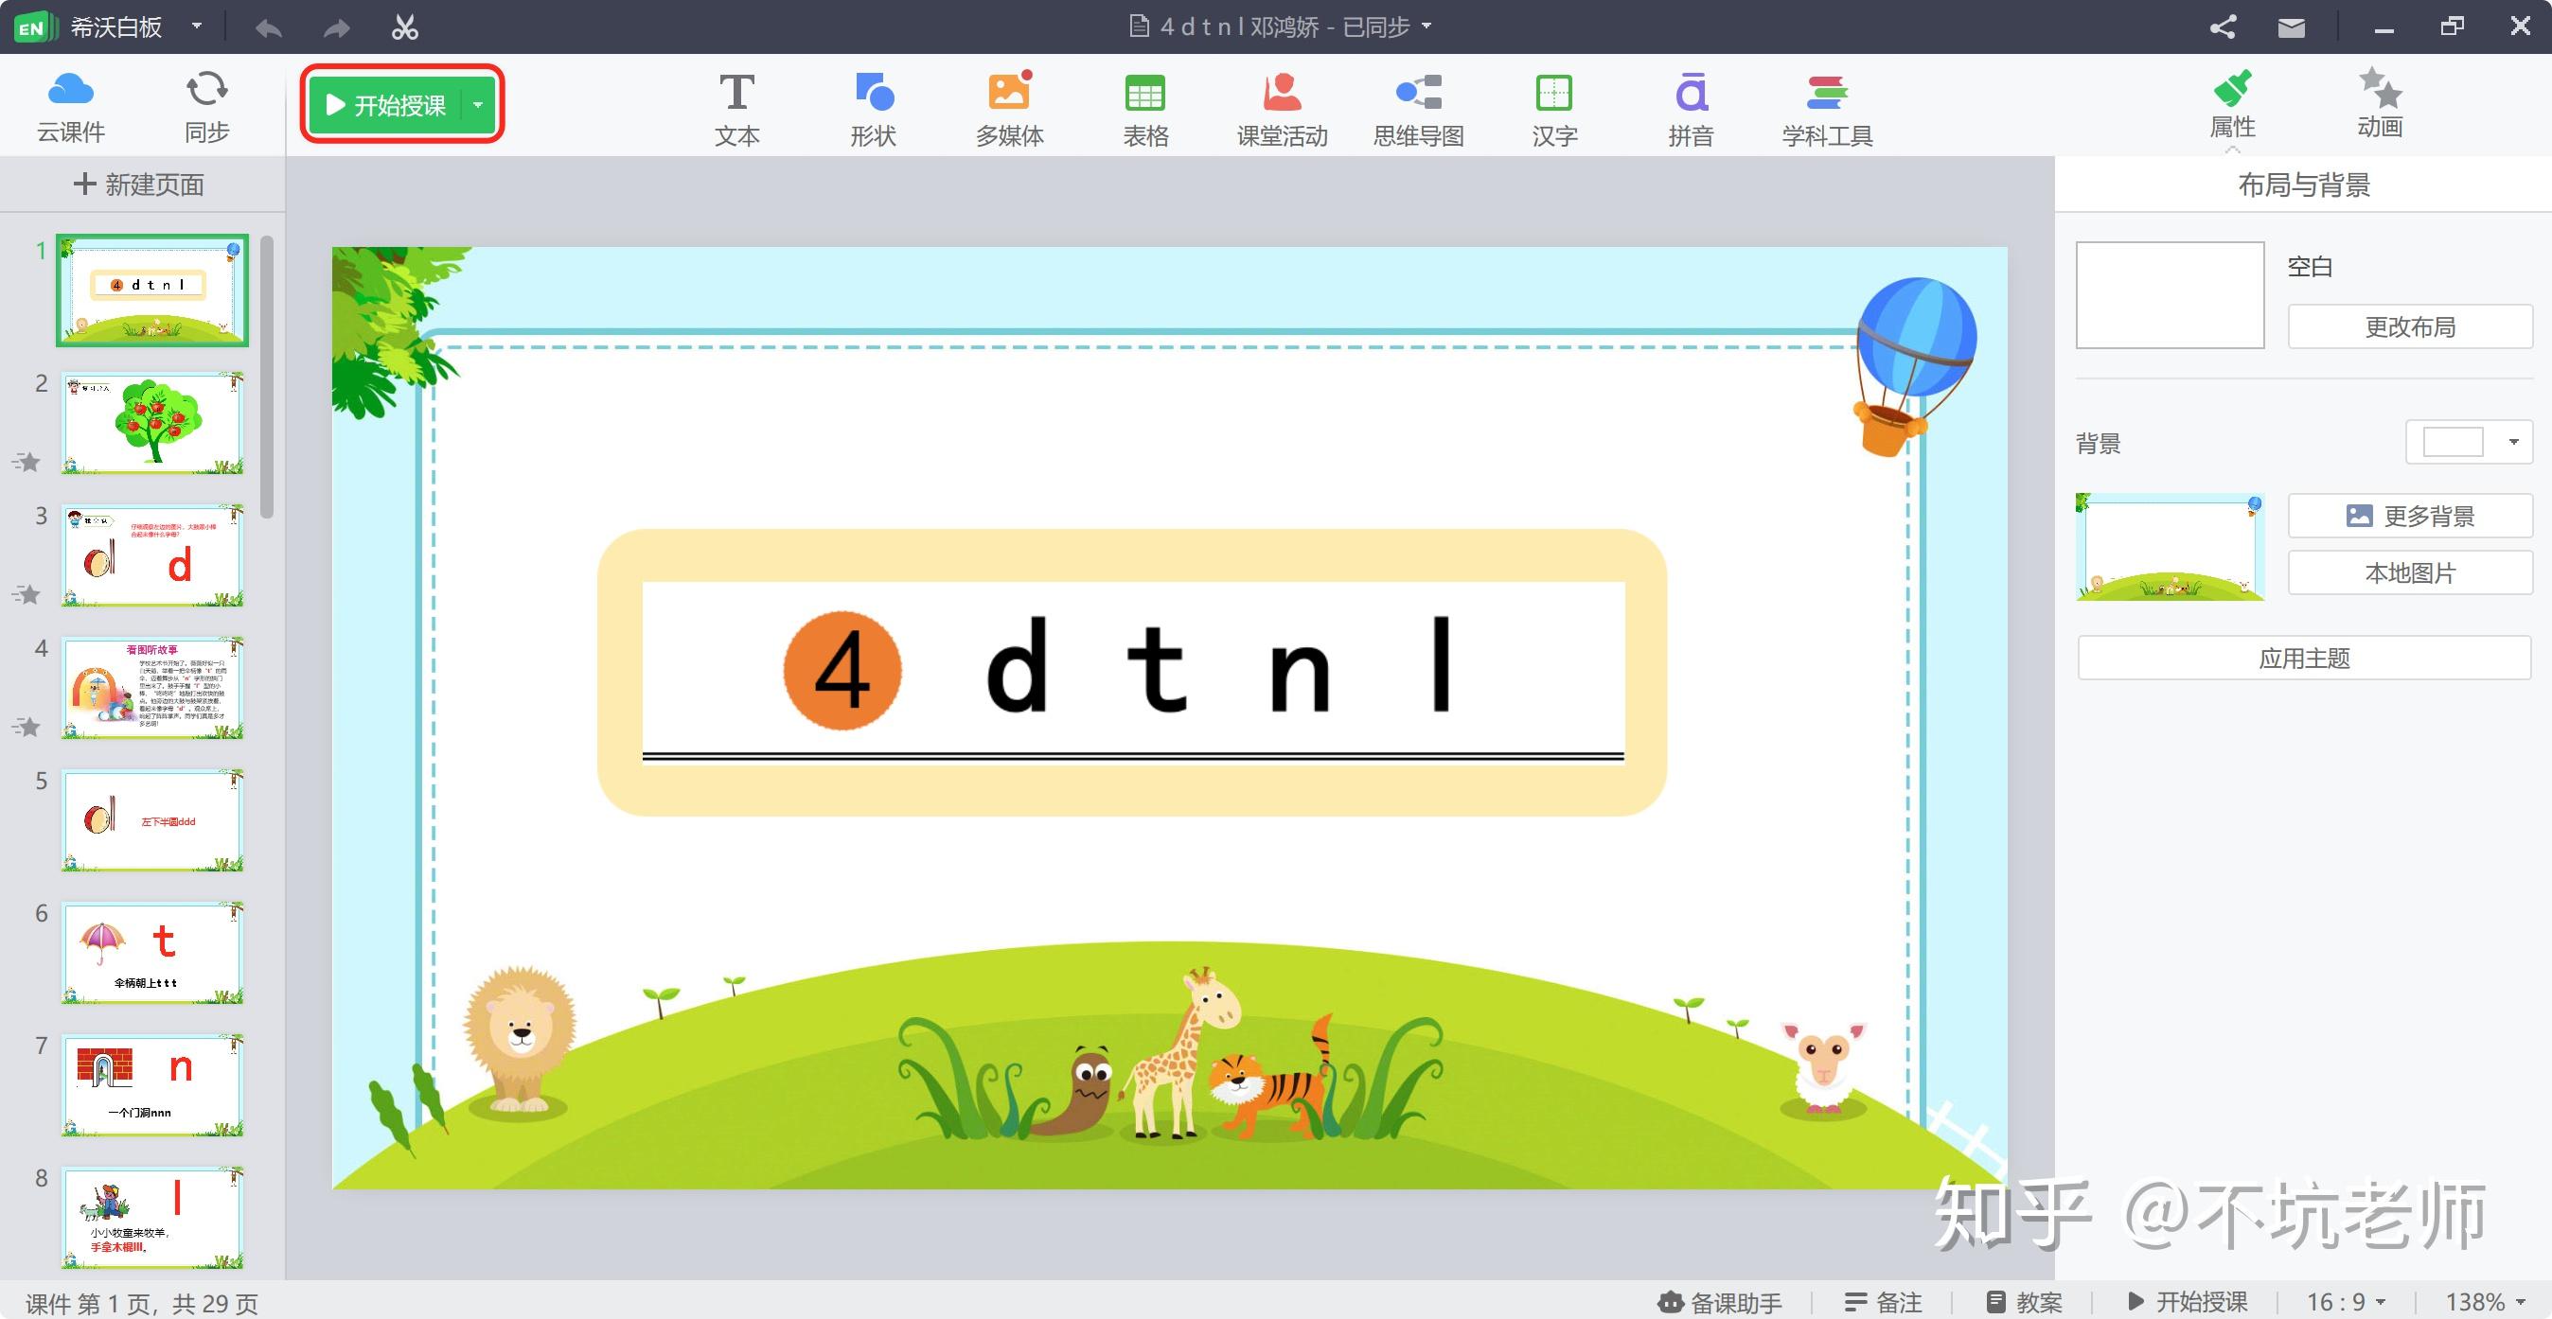
Task: Select slide 5 左下半圆ddd thumbnail
Action: click(x=151, y=821)
